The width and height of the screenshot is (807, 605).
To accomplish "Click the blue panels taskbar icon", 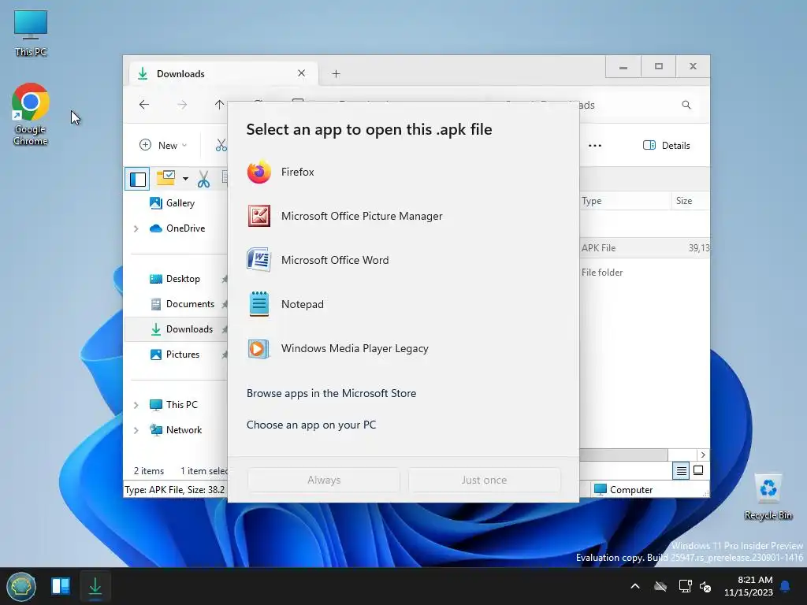I will (61, 586).
